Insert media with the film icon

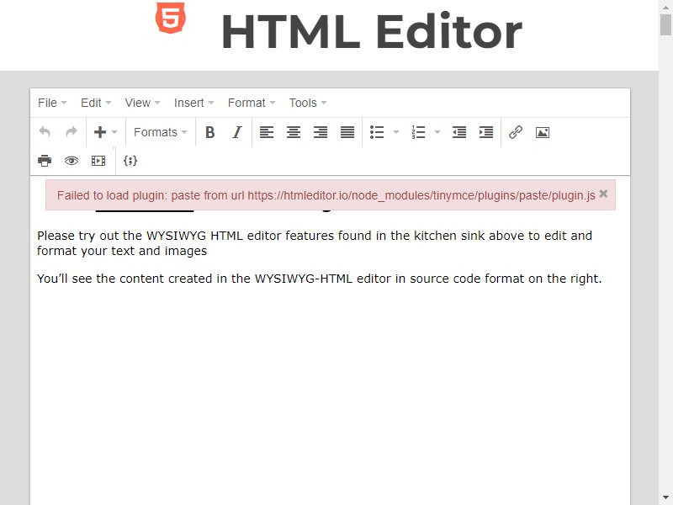pyautogui.click(x=98, y=161)
